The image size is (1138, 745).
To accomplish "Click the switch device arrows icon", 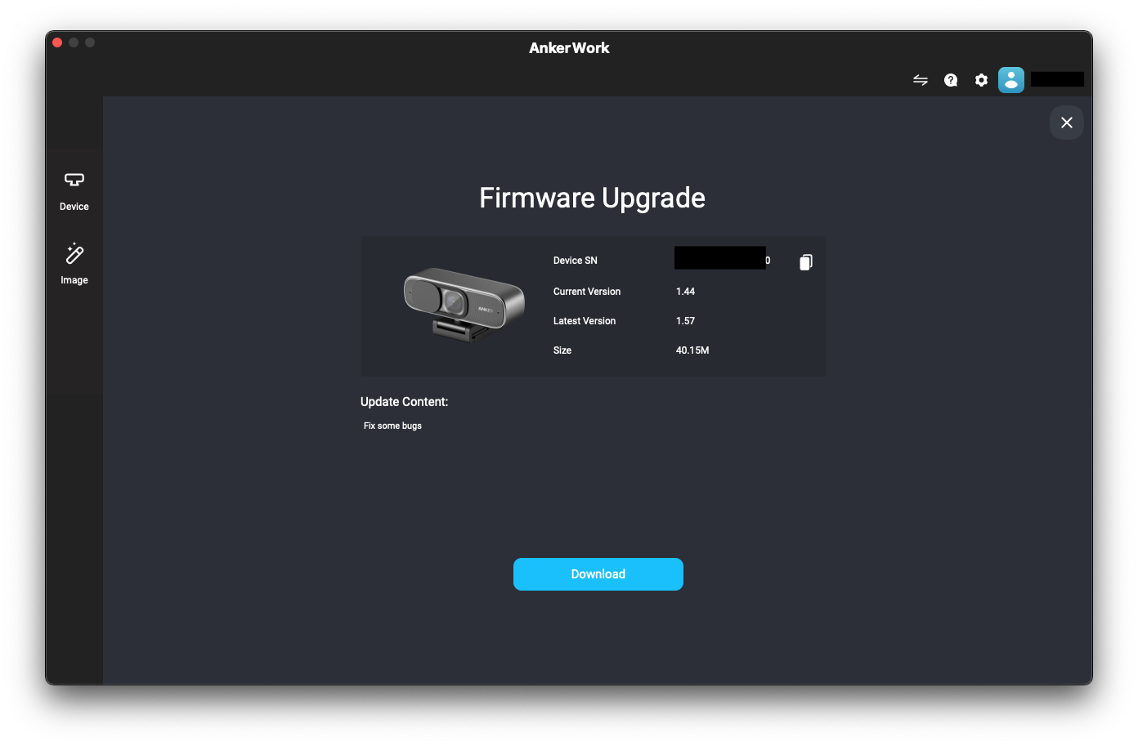I will coord(921,80).
